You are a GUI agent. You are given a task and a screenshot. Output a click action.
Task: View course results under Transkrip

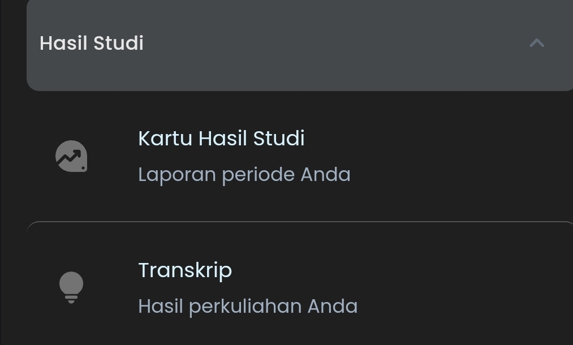tap(248, 306)
